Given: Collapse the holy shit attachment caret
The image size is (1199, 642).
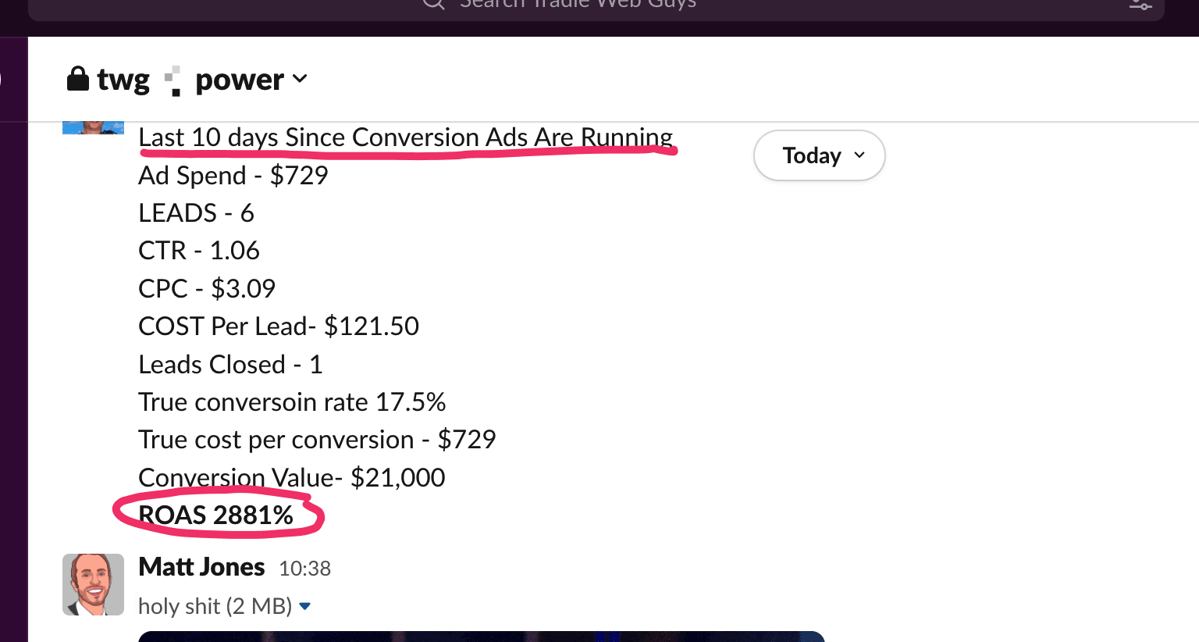Looking at the screenshot, I should coord(305,607).
